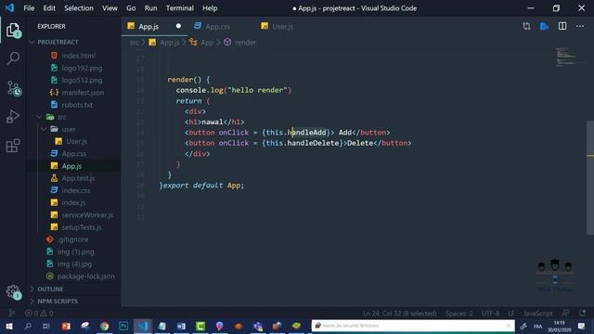Open the Selection menu
This screenshot has width=594, height=334.
coord(78,8)
